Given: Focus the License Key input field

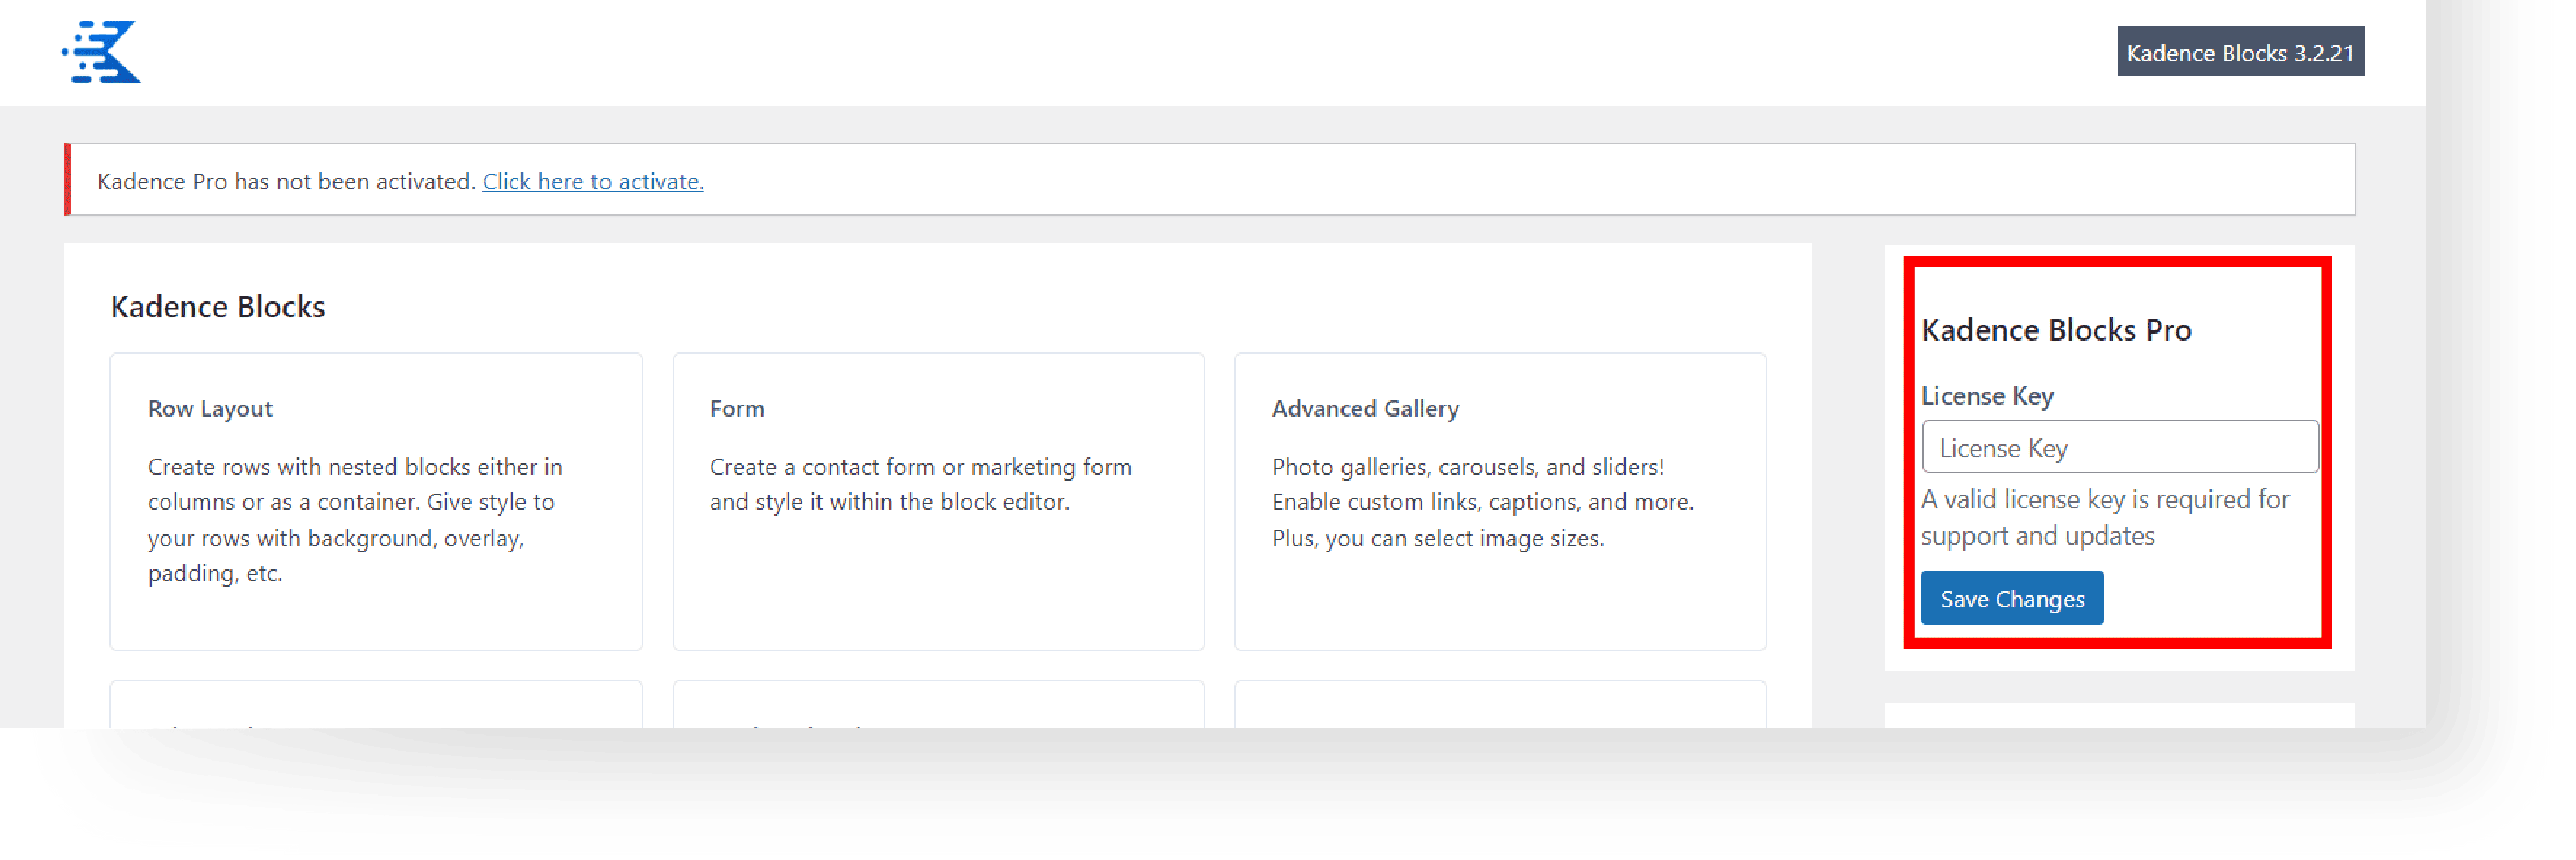Looking at the screenshot, I should tap(2120, 447).
